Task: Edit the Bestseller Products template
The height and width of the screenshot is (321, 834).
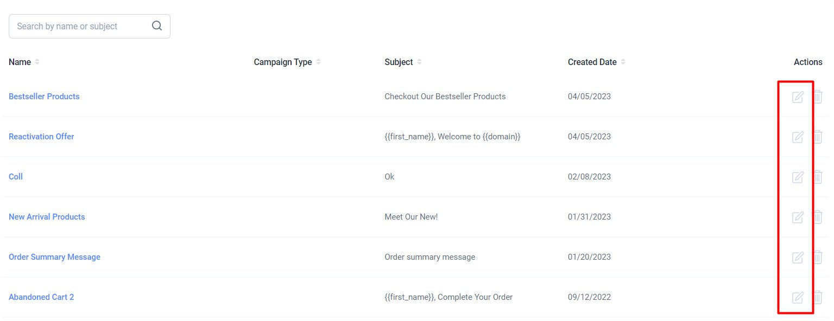Action: (798, 97)
